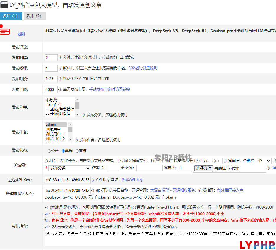The height and width of the screenshot is (250, 276).
Task: Click the 发布时段 0-23 input field
Action: click(51, 79)
